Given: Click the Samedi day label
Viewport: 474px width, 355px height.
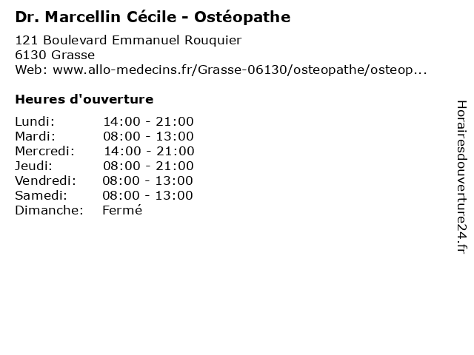Looking at the screenshot, I should tap(41, 195).
